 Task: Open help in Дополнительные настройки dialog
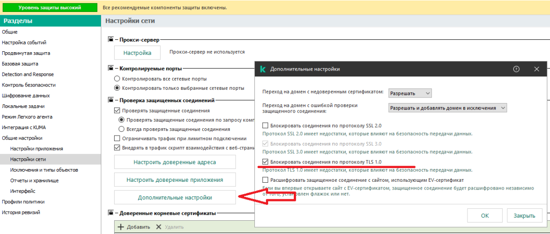[517, 69]
